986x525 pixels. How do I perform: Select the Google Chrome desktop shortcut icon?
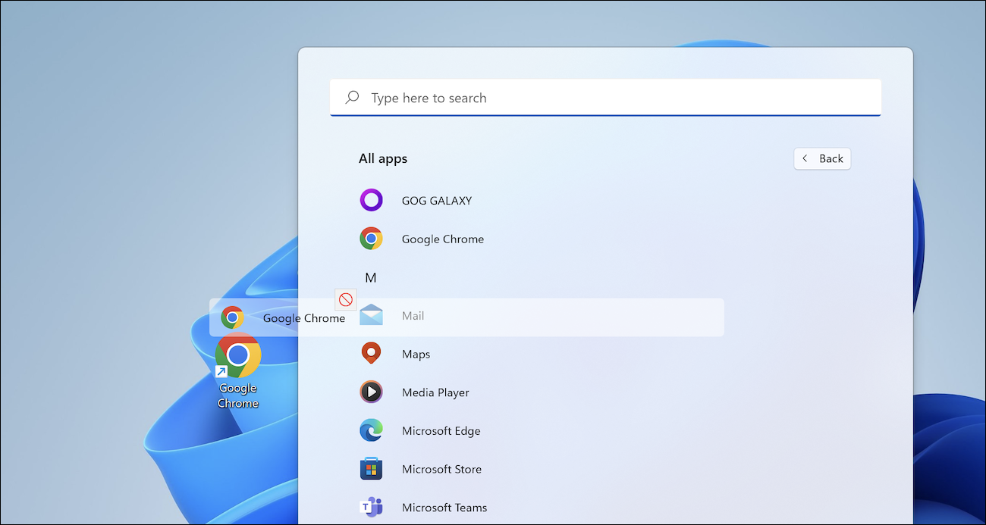point(238,355)
